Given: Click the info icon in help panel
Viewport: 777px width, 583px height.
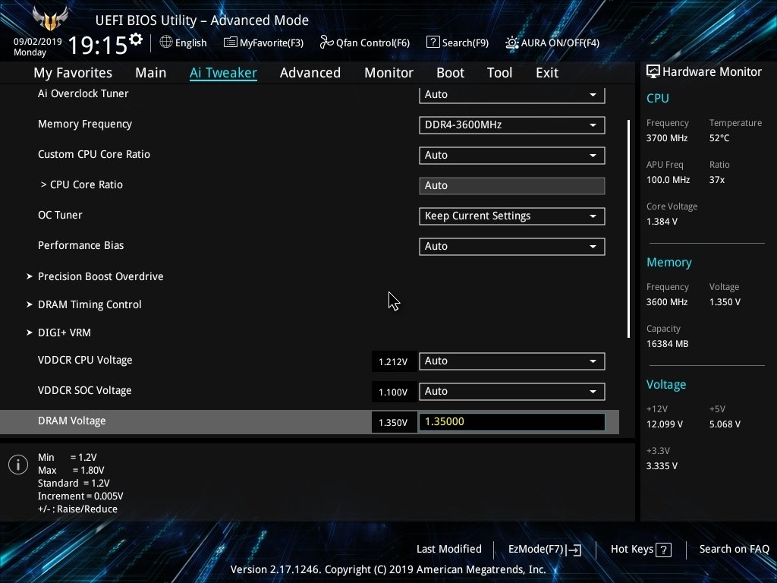Looking at the screenshot, I should (18, 465).
